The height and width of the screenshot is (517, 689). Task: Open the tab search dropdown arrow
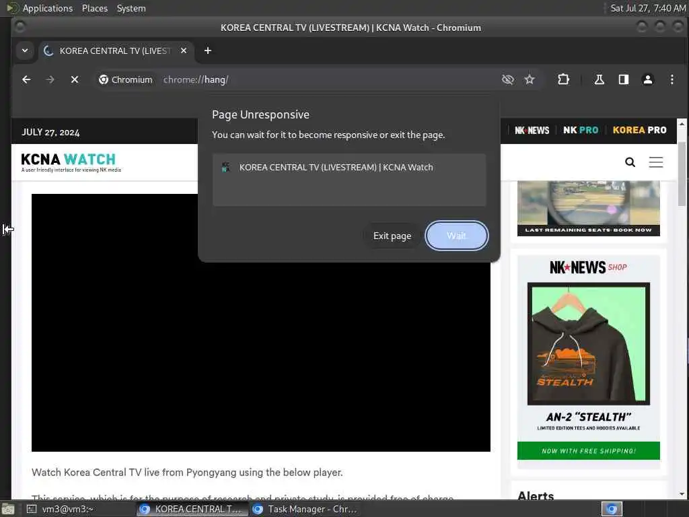pyautogui.click(x=25, y=50)
